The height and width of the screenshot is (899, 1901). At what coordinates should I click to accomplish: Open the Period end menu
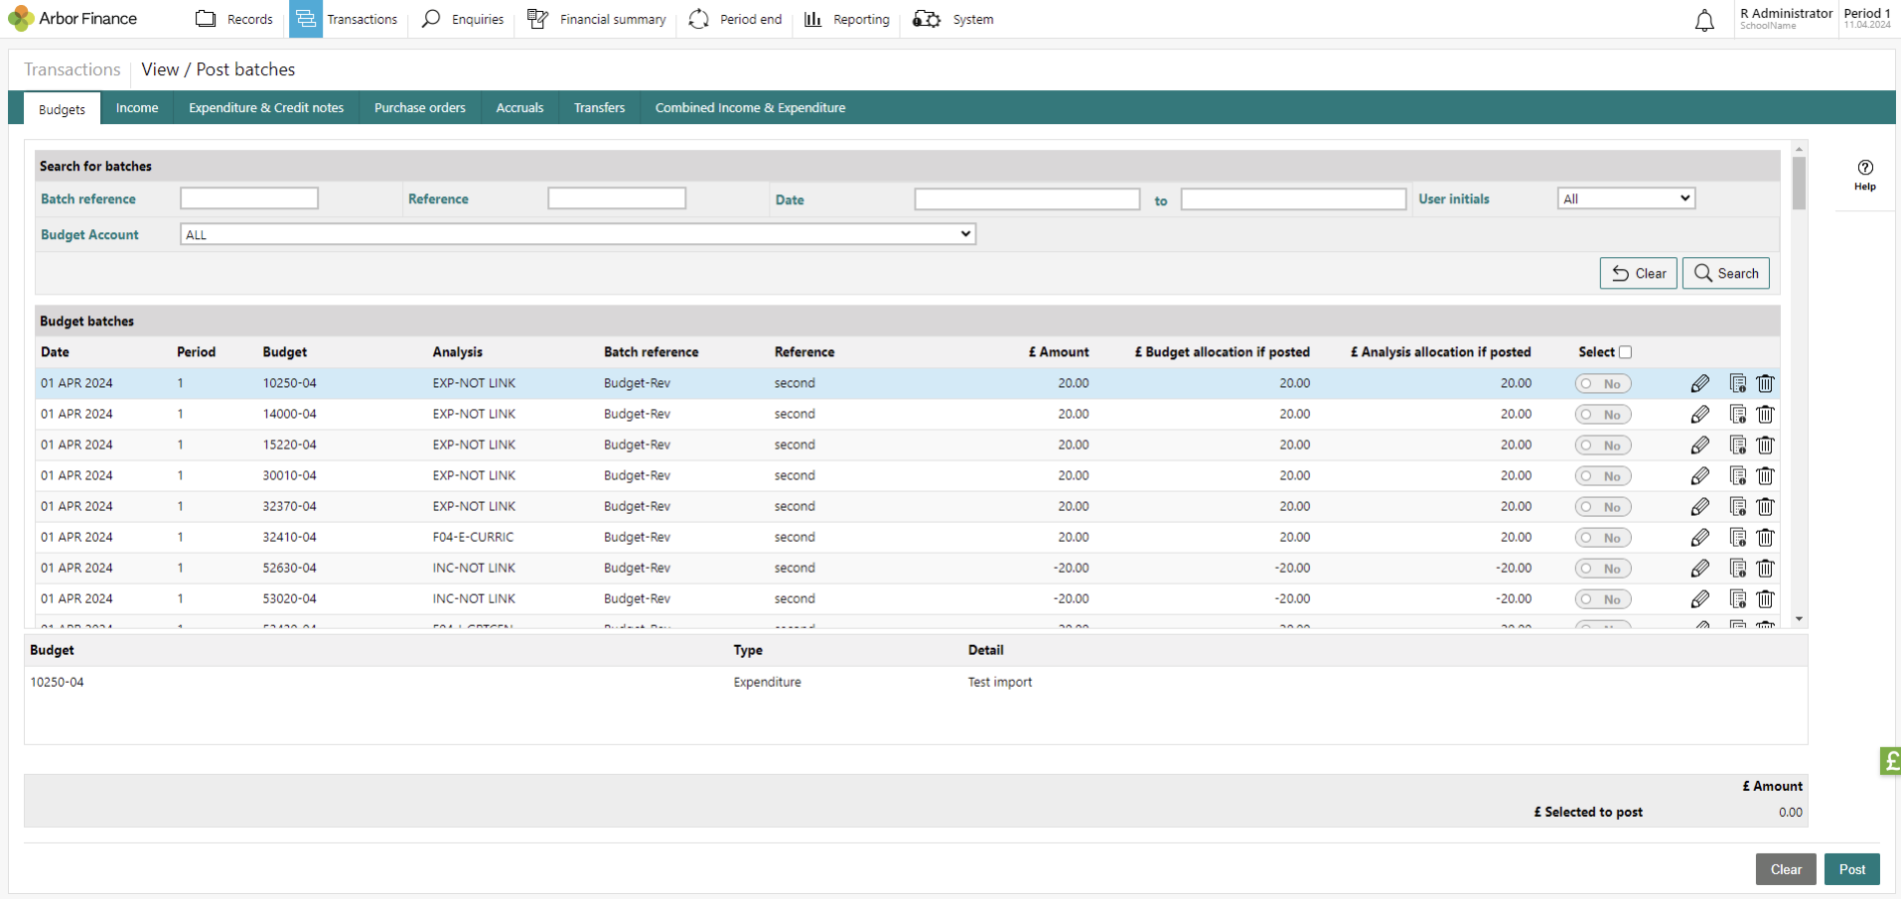735,19
